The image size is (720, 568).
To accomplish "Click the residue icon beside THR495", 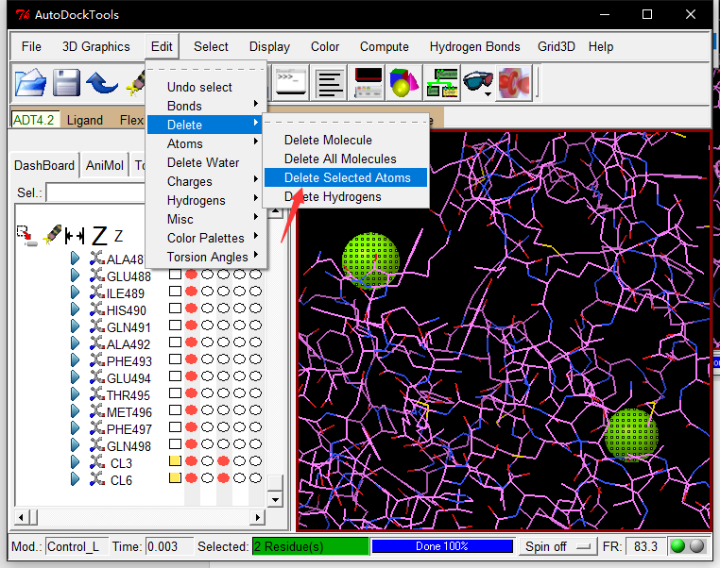I will [x=97, y=393].
